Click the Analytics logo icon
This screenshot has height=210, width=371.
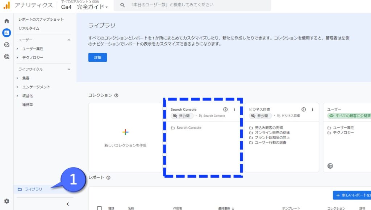point(7,5)
